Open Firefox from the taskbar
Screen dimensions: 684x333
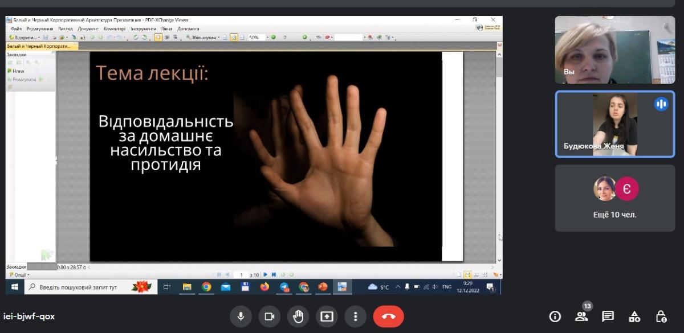coord(264,287)
